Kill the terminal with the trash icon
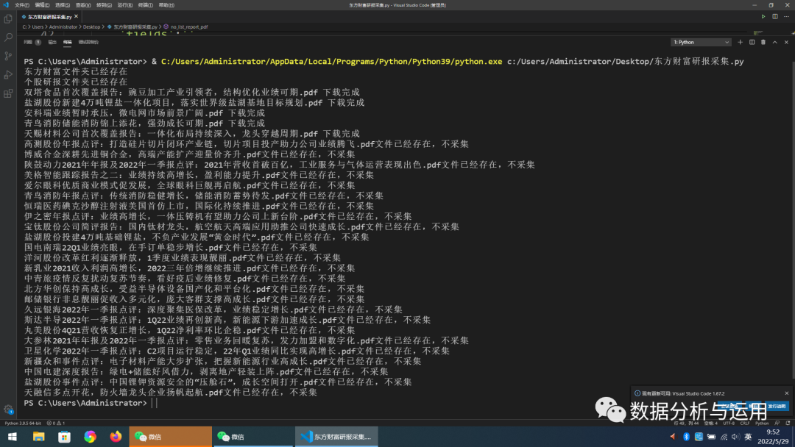The width and height of the screenshot is (795, 447). pos(763,42)
